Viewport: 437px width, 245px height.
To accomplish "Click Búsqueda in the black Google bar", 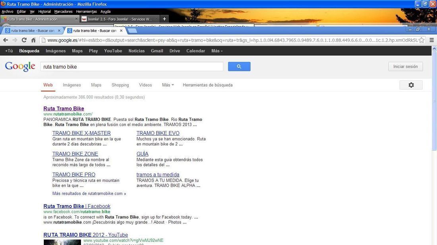I will tap(29, 51).
